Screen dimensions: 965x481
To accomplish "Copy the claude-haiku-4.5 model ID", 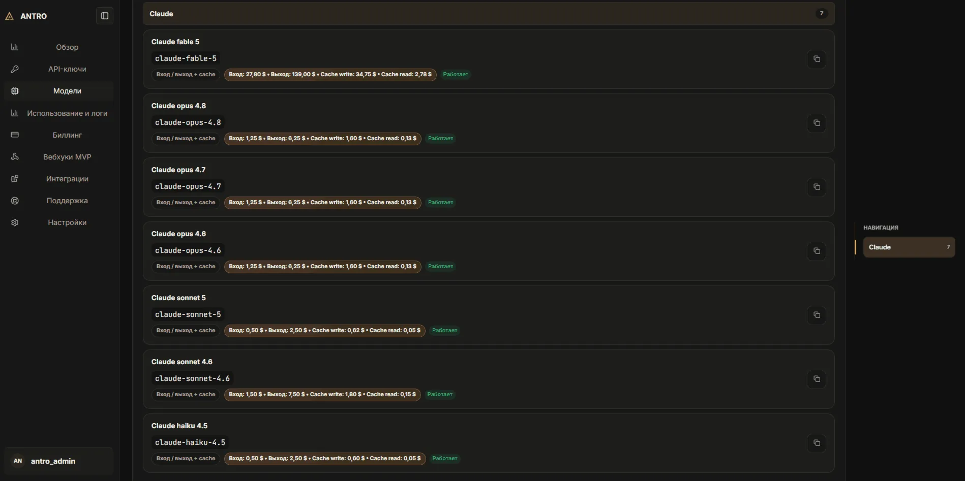I will (817, 443).
